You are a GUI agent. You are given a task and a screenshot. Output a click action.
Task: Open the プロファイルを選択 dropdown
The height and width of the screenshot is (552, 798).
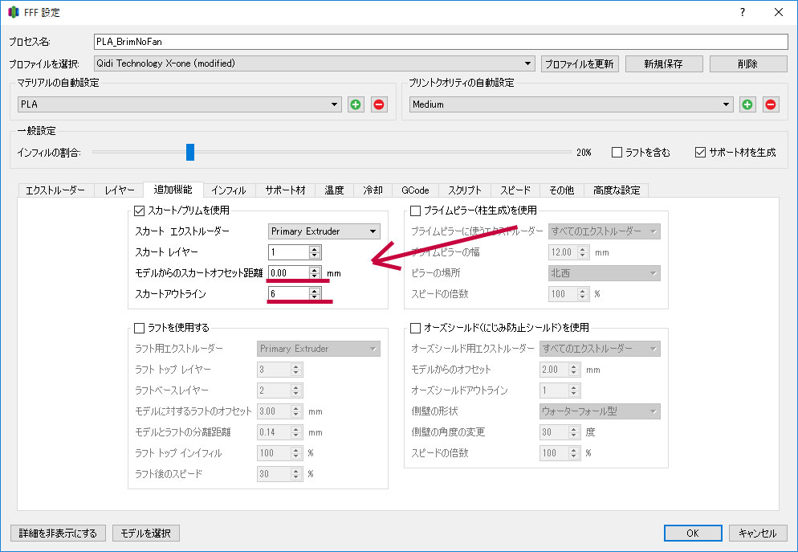[314, 63]
